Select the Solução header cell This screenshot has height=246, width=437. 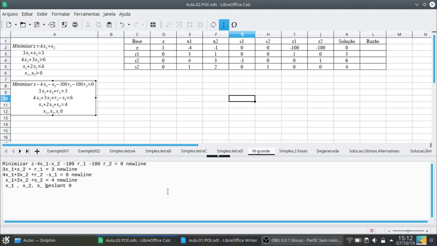(x=347, y=41)
